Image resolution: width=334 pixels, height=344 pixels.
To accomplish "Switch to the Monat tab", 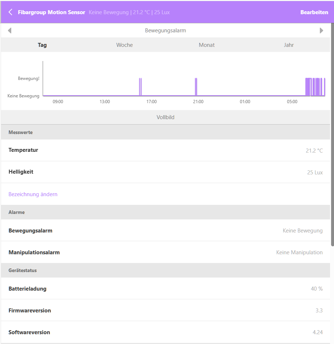I will (x=207, y=45).
